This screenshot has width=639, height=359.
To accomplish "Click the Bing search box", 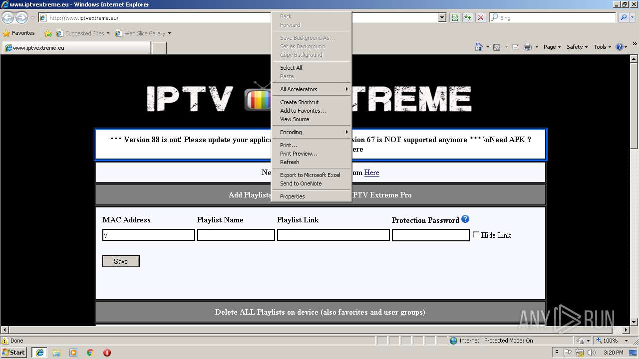I will click(553, 18).
